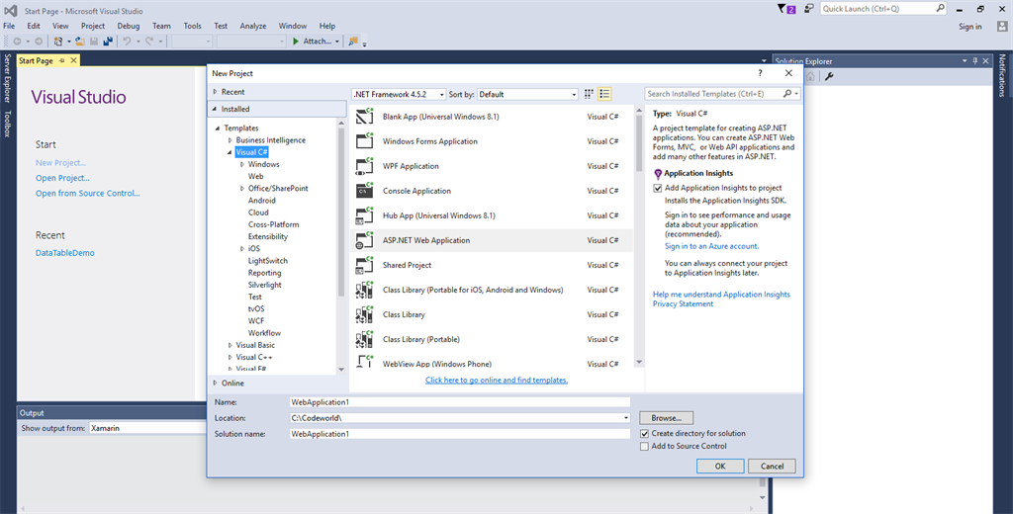This screenshot has height=514, width=1013.
Task: Click the Solution Explorer properties wrench
Action: point(829,77)
